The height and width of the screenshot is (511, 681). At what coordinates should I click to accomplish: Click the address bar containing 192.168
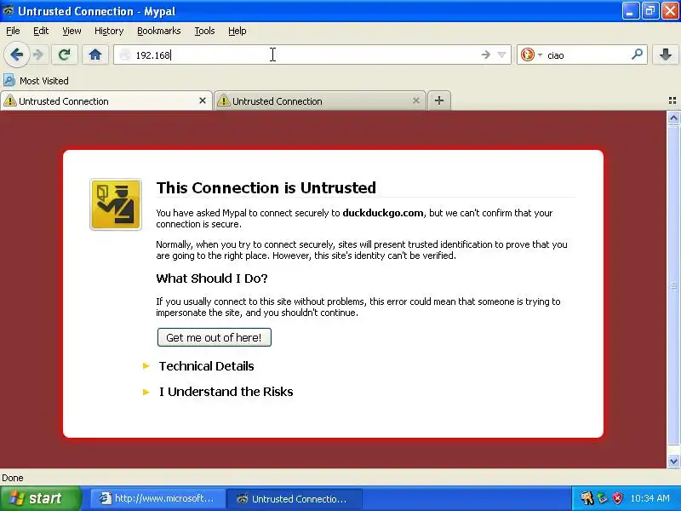[x=312, y=55]
